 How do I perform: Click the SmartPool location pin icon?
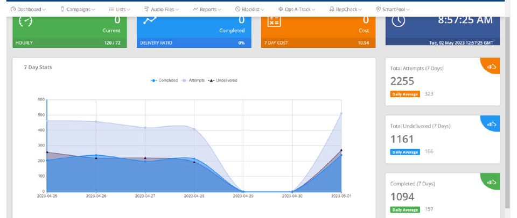pyautogui.click(x=378, y=9)
